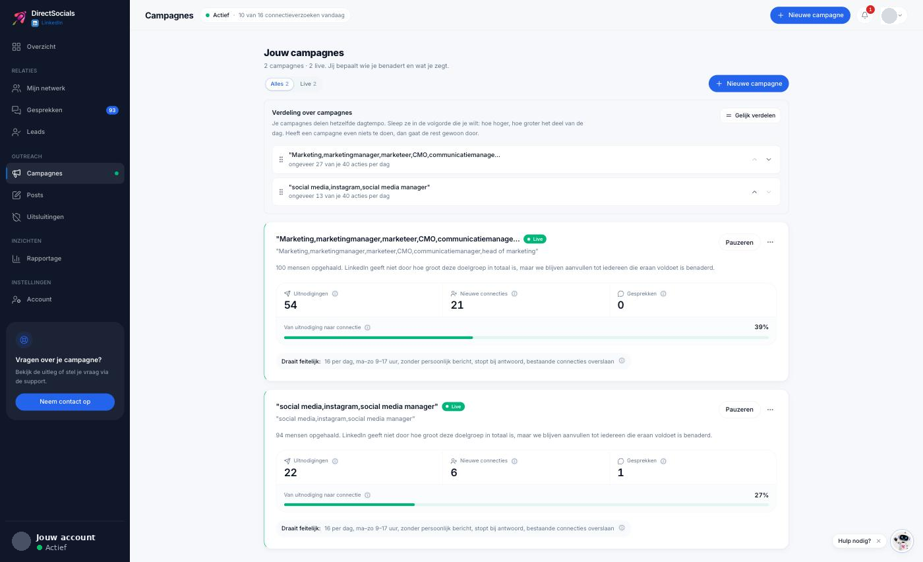923x562 pixels.
Task: Click info icon next to Uitnodigingen 22
Action: pos(335,461)
